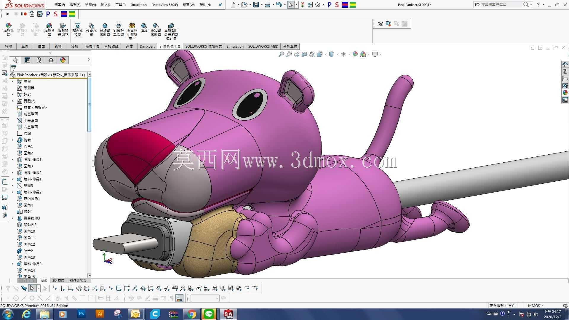Expand the 實體(2) solid bodies node
The height and width of the screenshot is (320, 569).
pos(12,101)
